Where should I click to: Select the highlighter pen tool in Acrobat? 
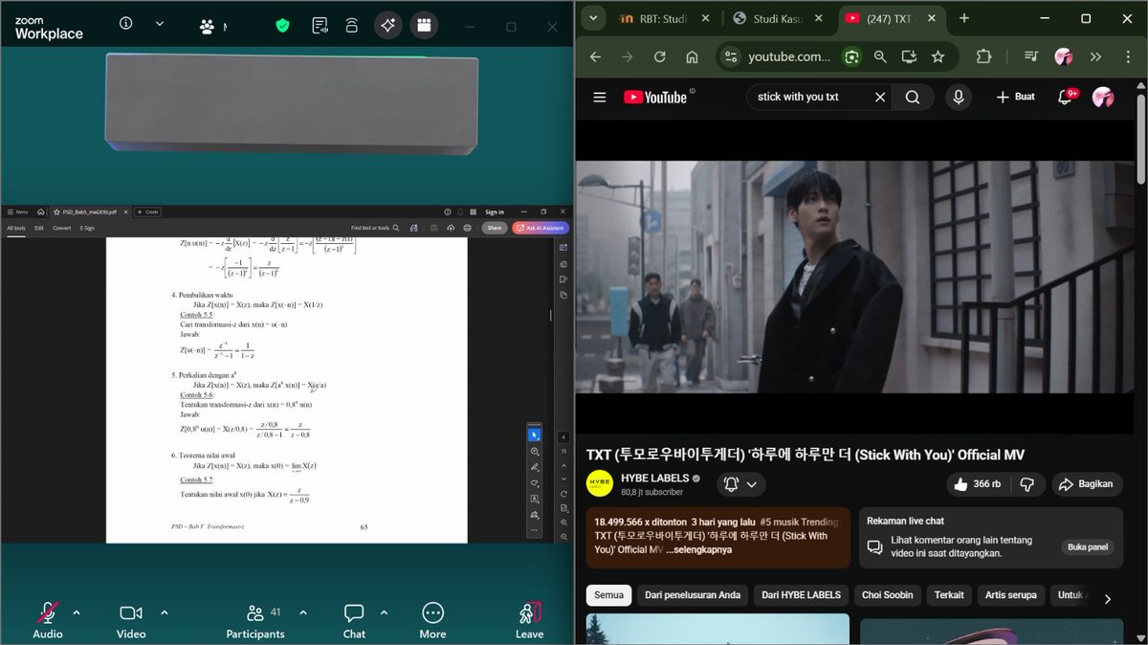[x=535, y=467]
